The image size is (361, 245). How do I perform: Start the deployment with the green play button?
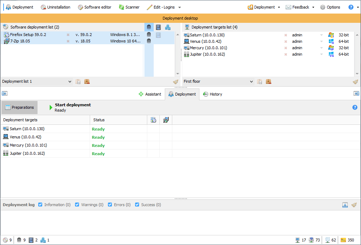pyautogui.click(x=51, y=107)
